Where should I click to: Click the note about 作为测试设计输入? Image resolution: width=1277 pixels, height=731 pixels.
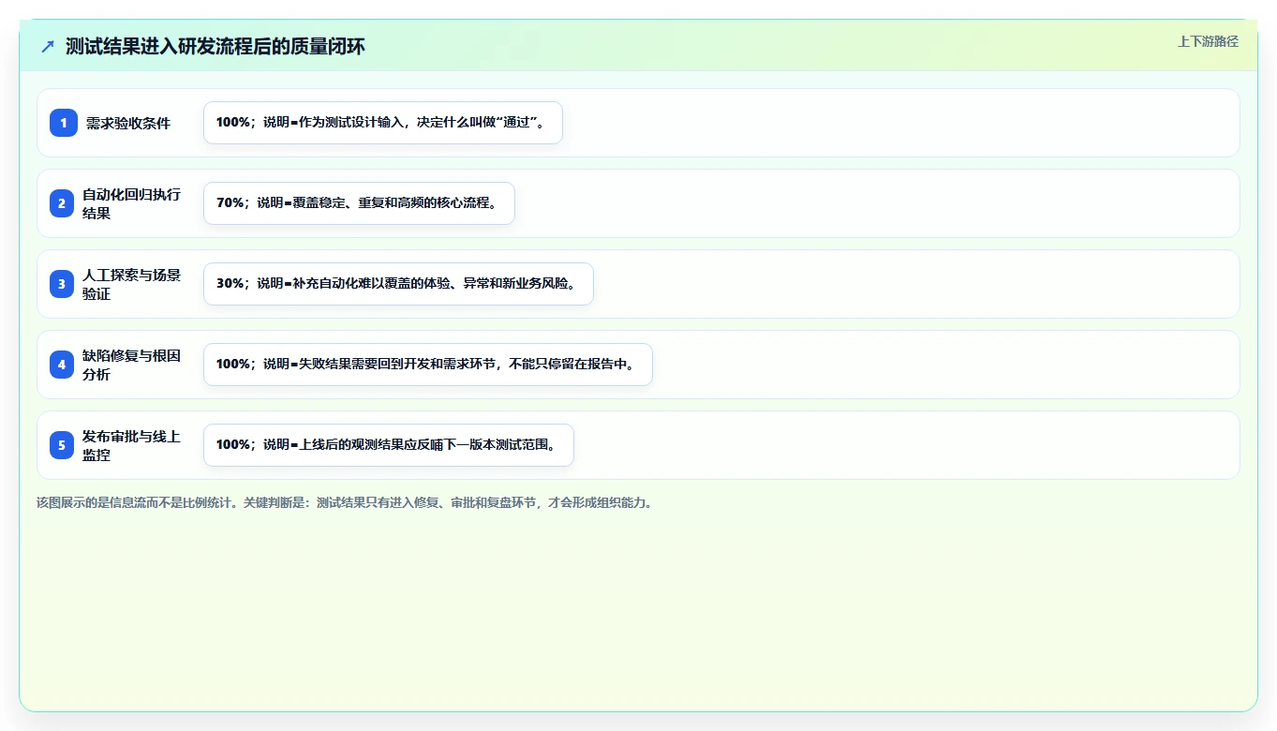[383, 123]
